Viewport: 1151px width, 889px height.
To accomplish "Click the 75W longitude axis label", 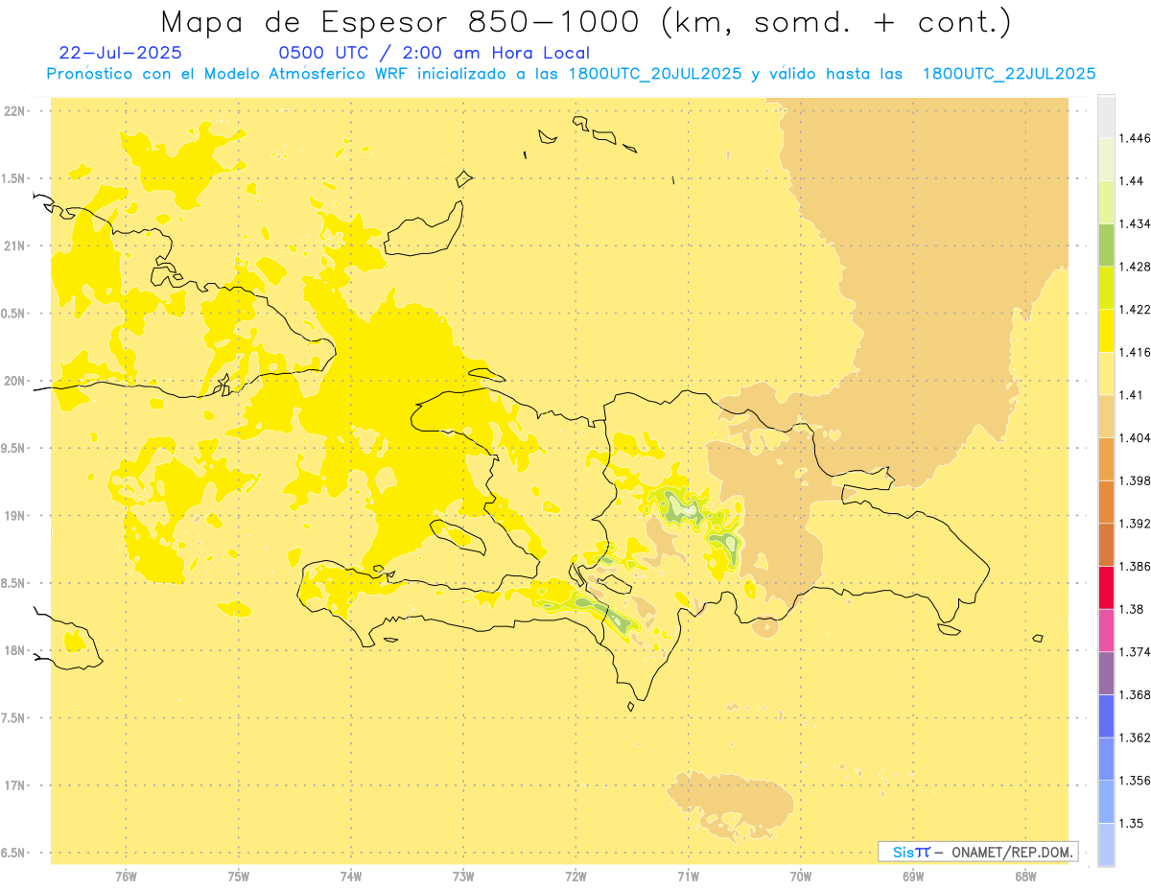I will coord(239,876).
